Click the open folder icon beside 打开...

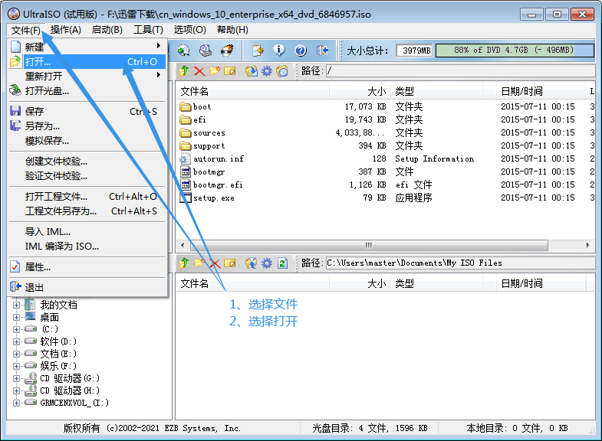[x=15, y=62]
